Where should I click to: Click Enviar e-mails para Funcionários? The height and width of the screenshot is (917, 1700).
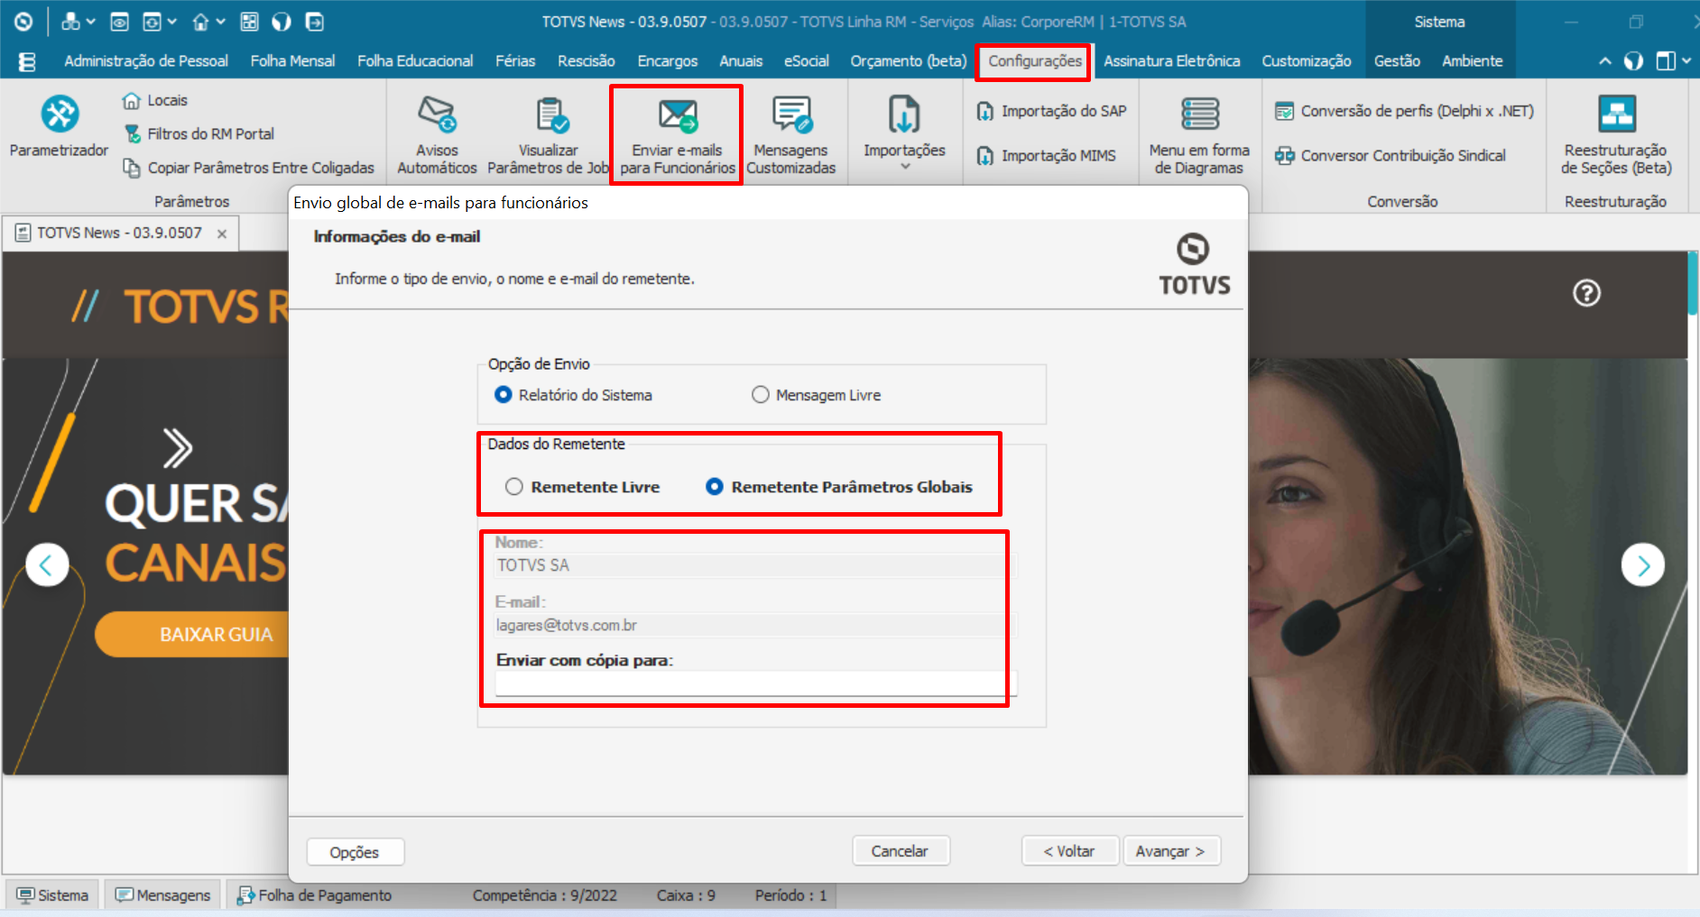[x=677, y=135]
